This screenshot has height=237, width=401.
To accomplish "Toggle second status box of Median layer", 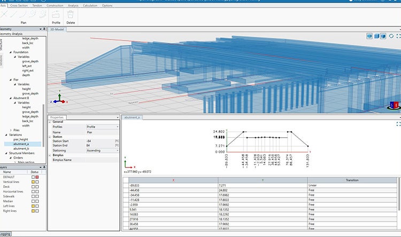I will (37, 201).
